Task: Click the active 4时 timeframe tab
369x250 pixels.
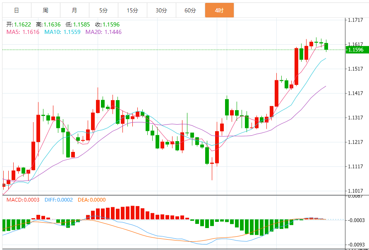Action: pyautogui.click(x=219, y=10)
